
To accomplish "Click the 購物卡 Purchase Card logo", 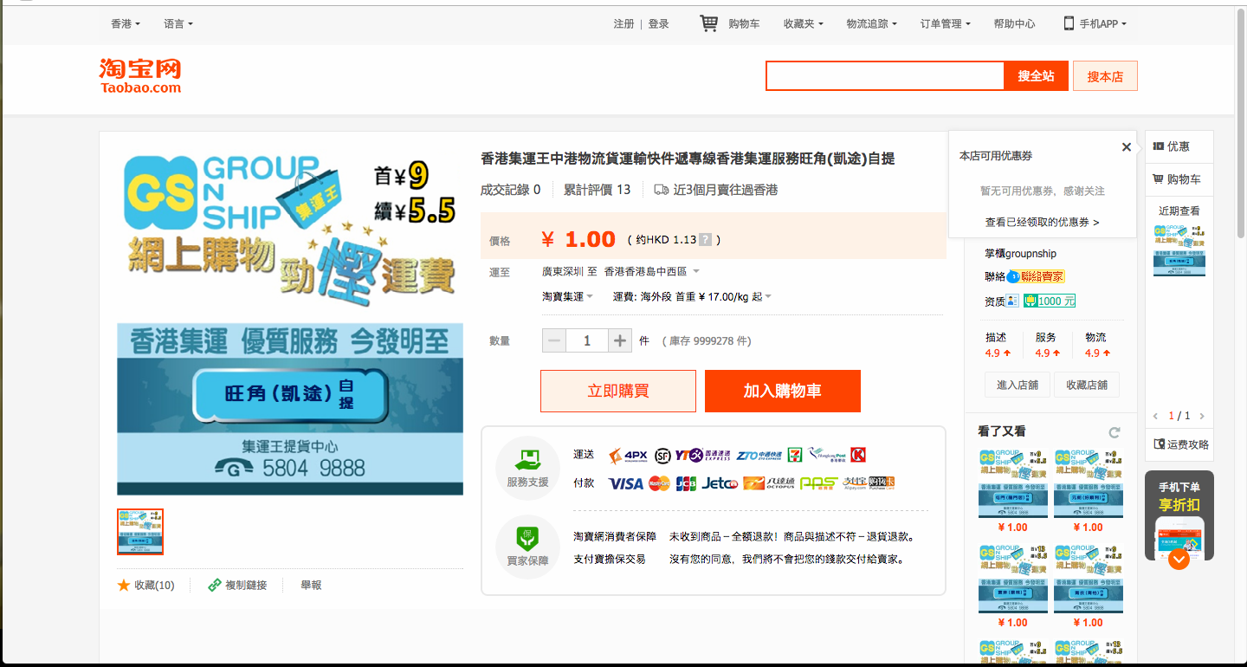I will point(882,483).
